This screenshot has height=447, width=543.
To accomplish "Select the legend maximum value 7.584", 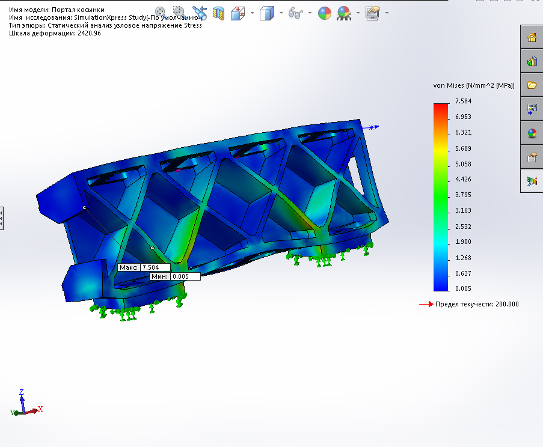I will tap(464, 101).
